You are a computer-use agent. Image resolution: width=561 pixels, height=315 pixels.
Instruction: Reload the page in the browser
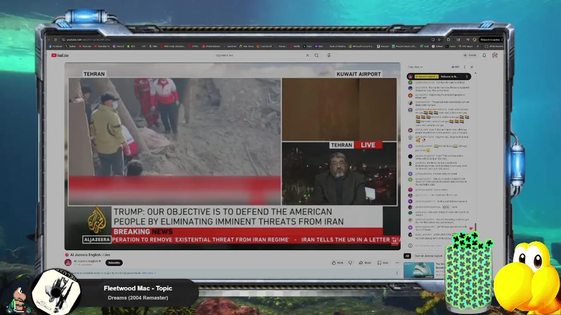(x=55, y=39)
